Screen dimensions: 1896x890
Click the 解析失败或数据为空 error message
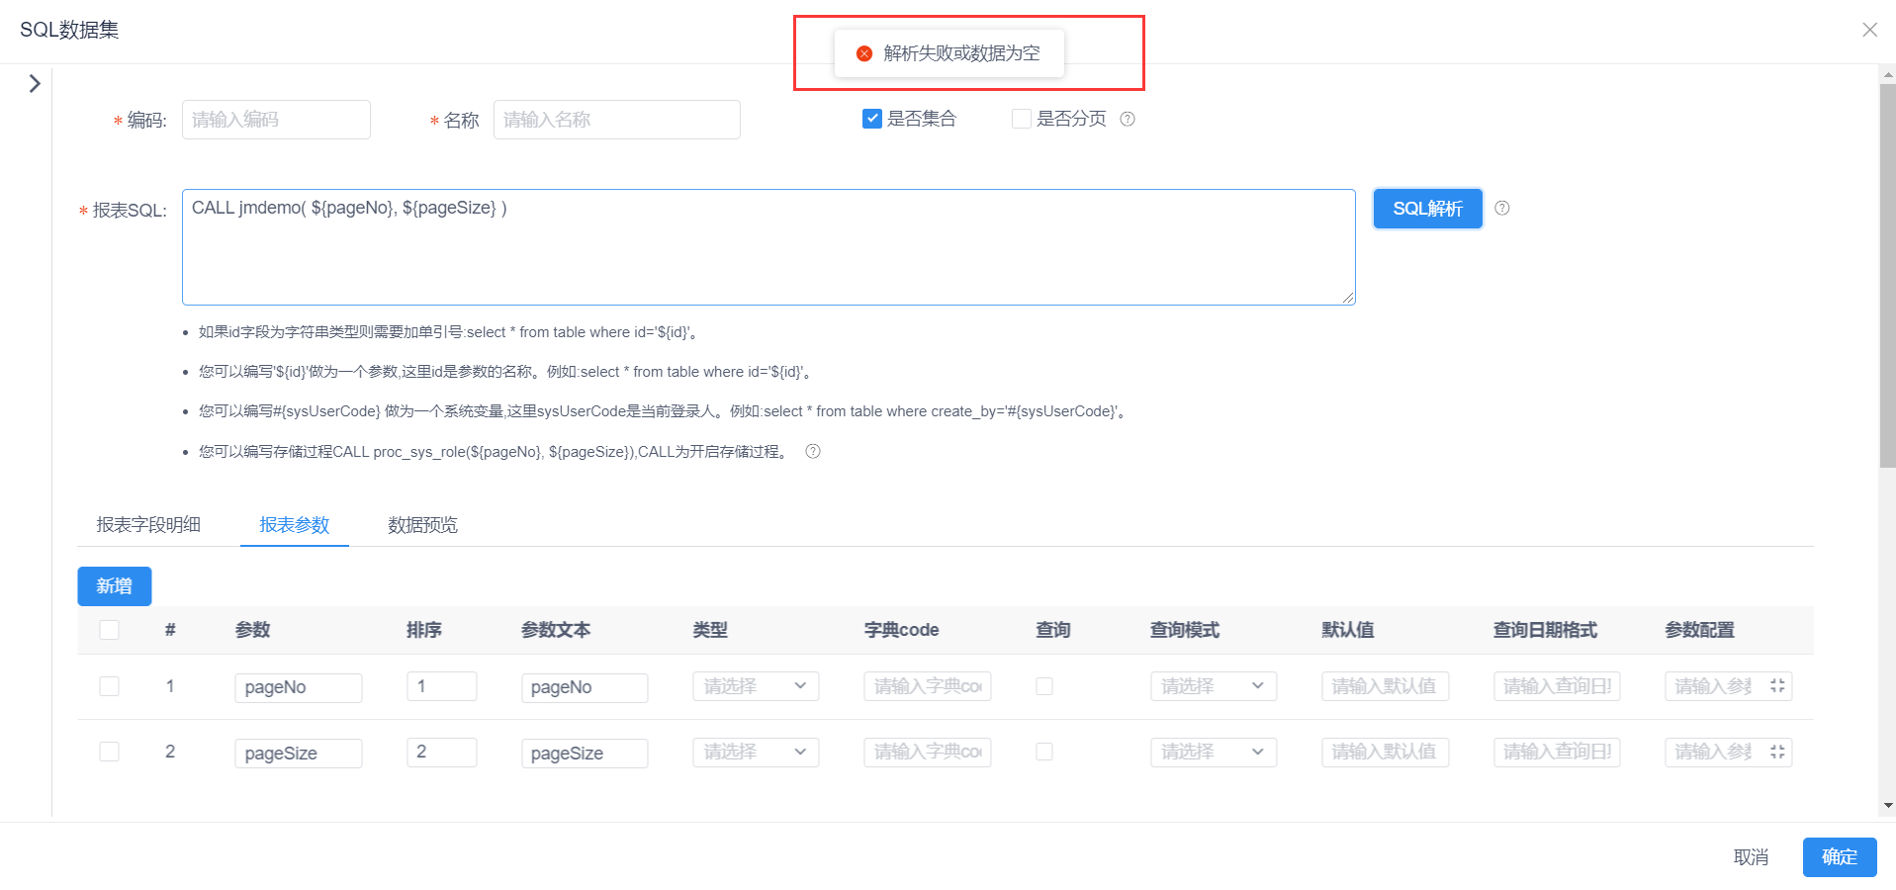coord(961,53)
